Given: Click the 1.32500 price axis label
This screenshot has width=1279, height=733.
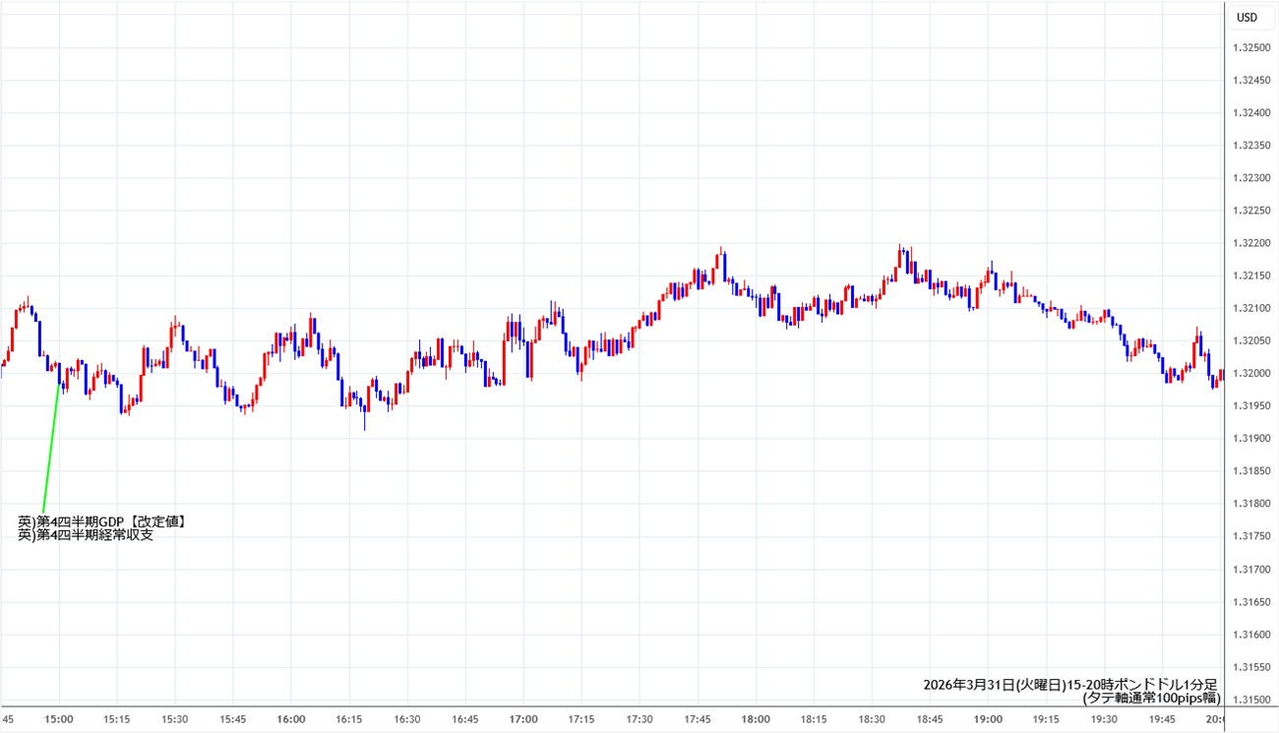Looking at the screenshot, I should [x=1250, y=47].
